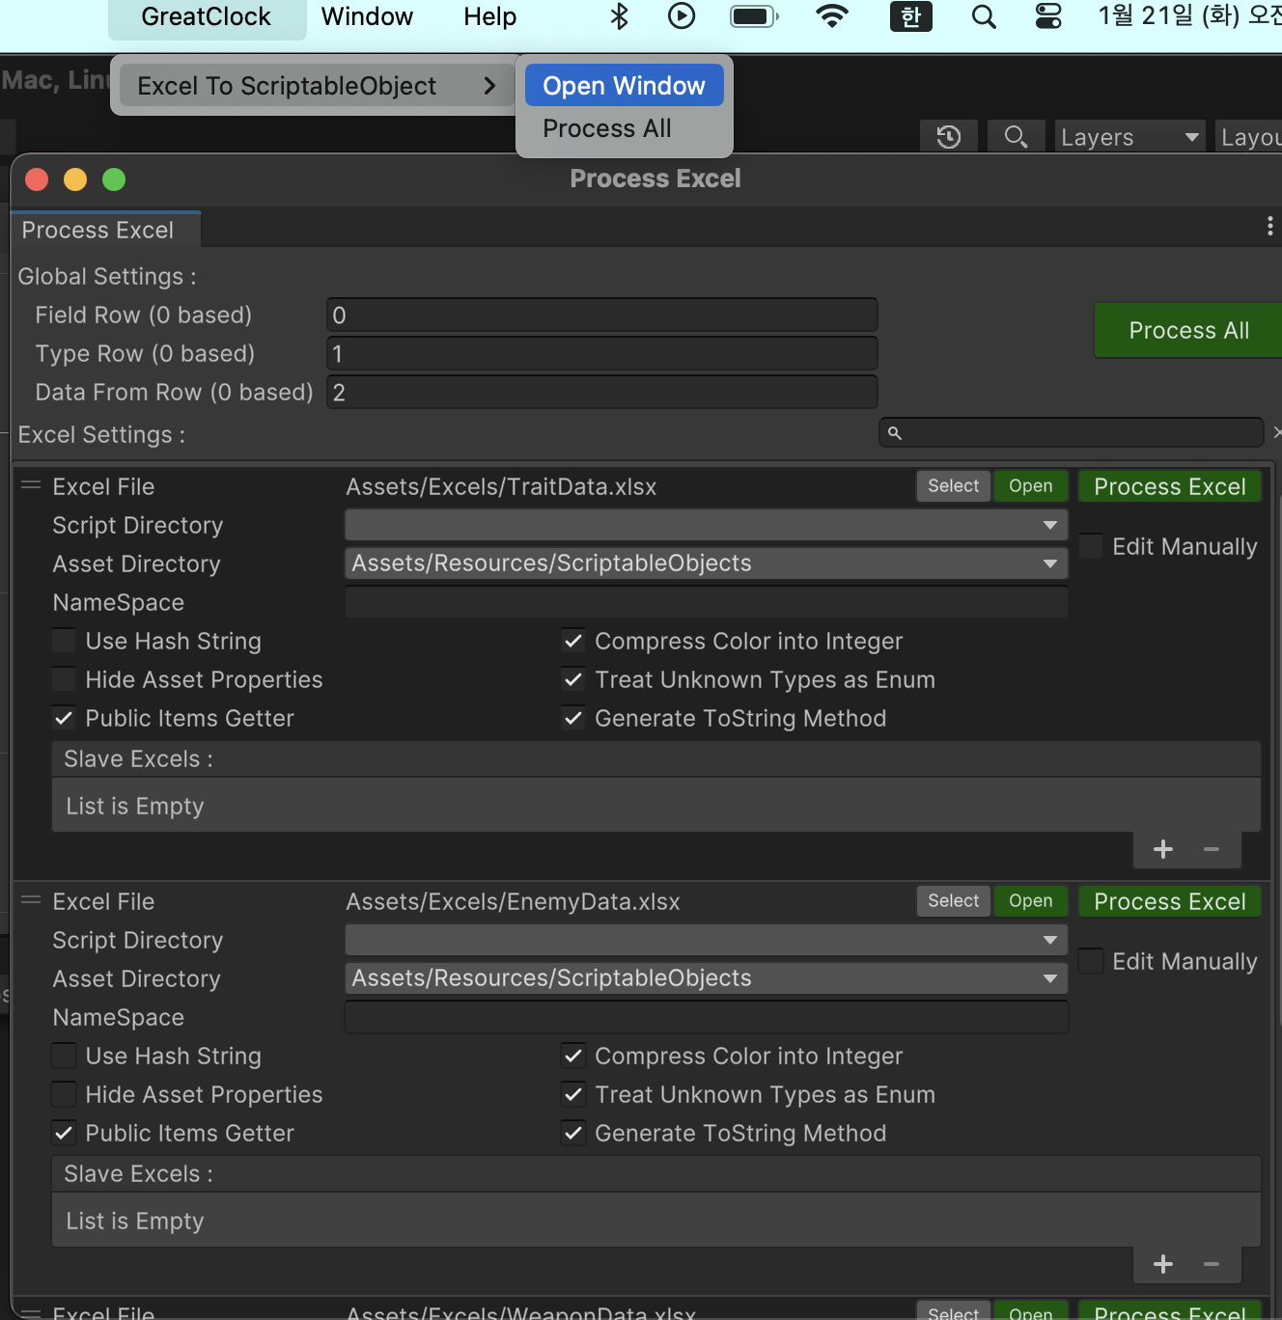Click the Korean input source icon
The height and width of the screenshot is (1320, 1282).
[x=910, y=16]
